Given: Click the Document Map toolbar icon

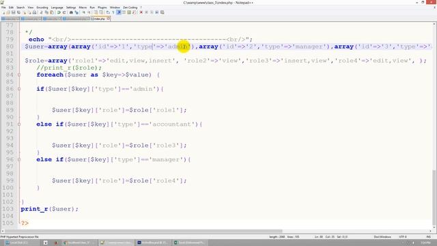Looking at the screenshot, I should [129, 12].
